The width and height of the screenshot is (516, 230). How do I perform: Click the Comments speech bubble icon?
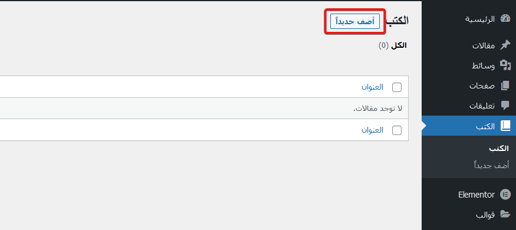point(505,106)
